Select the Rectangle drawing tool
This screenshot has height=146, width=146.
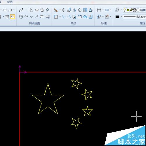pos(5,10)
